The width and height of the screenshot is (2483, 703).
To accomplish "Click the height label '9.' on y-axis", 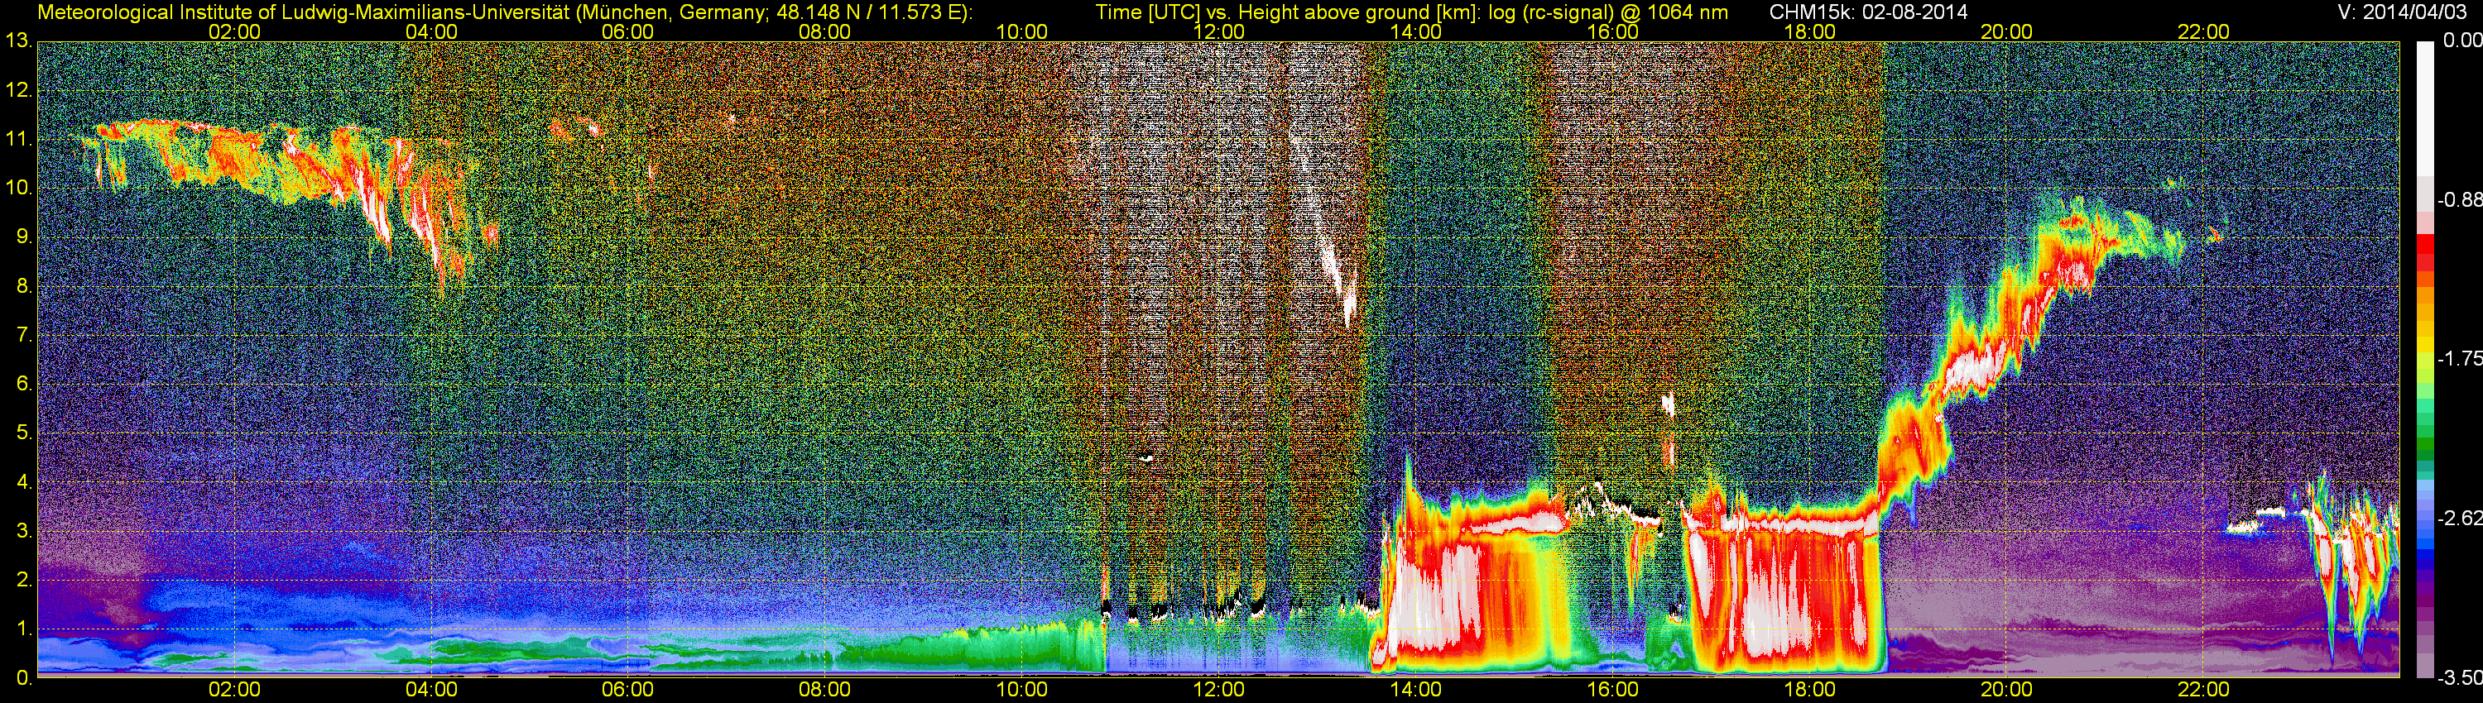I will click(x=22, y=237).
